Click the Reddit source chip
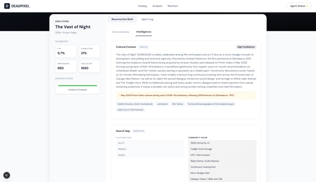This screenshot has height=182, width=316. click(135, 104)
